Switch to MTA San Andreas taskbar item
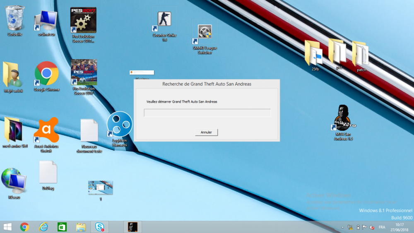Screen dimensions: 414x233 (x=132, y=227)
